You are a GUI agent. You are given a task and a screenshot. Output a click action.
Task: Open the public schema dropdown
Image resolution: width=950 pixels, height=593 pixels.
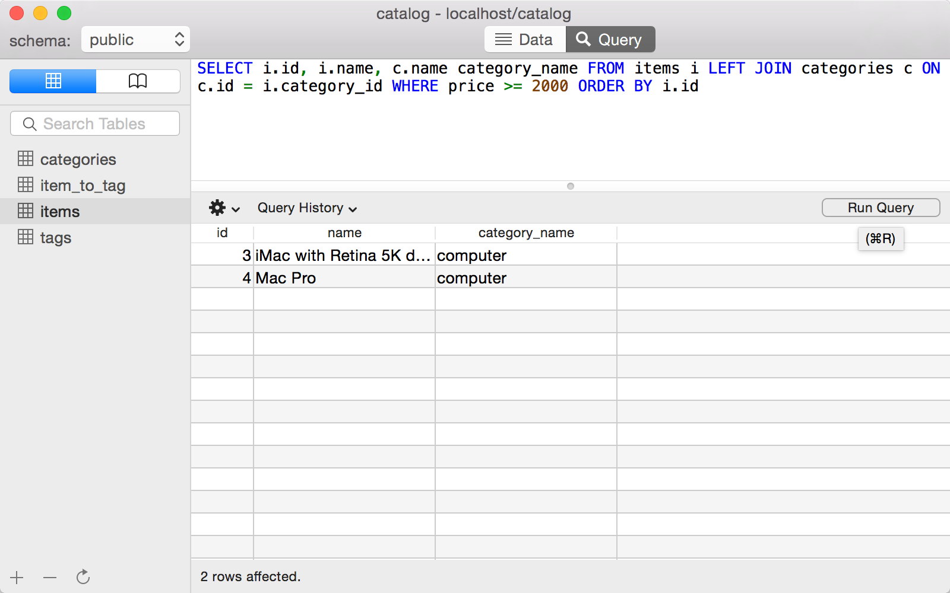coord(135,39)
